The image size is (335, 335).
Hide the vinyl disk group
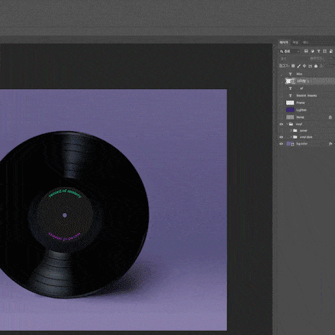(281, 137)
